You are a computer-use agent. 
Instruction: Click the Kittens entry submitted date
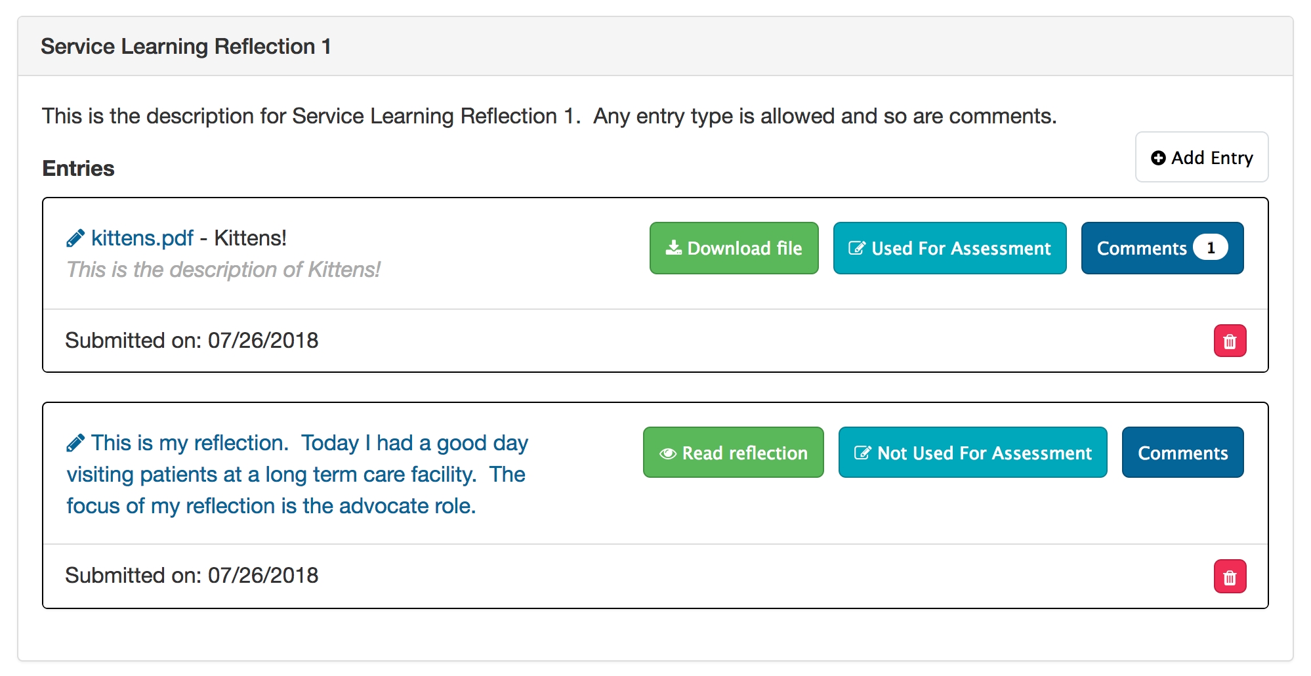192,341
